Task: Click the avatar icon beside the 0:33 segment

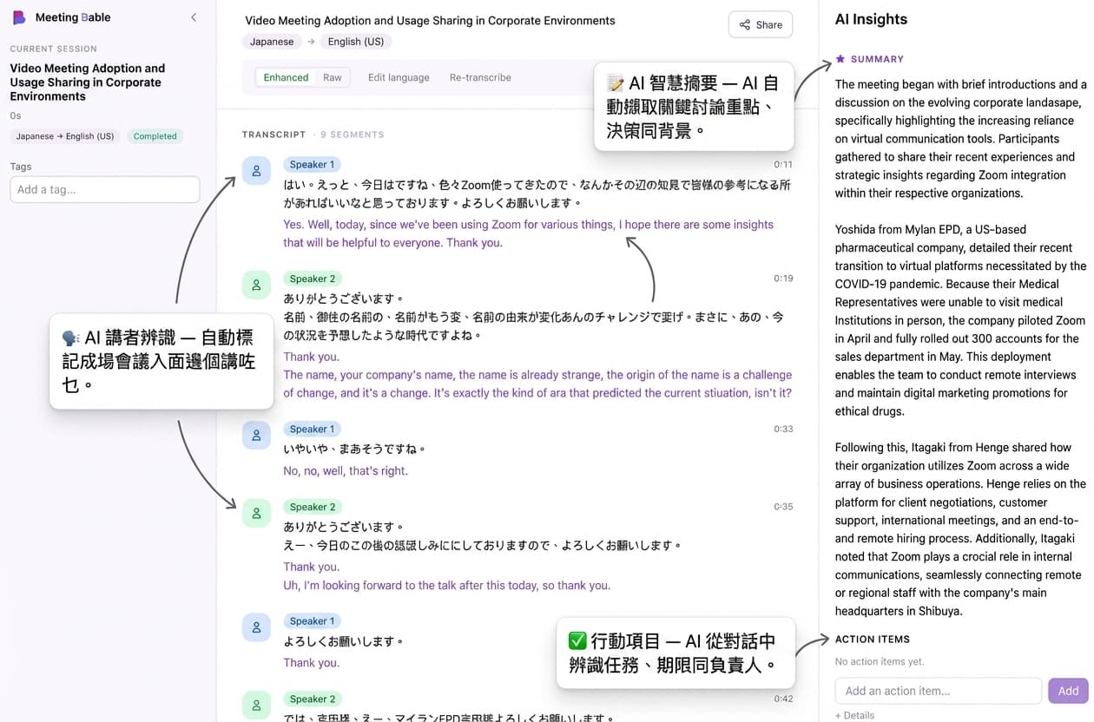Action: coord(256,435)
